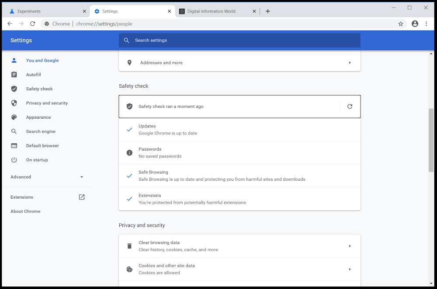The width and height of the screenshot is (437, 289).
Task: Expand the Advanced settings section
Action: (x=81, y=177)
